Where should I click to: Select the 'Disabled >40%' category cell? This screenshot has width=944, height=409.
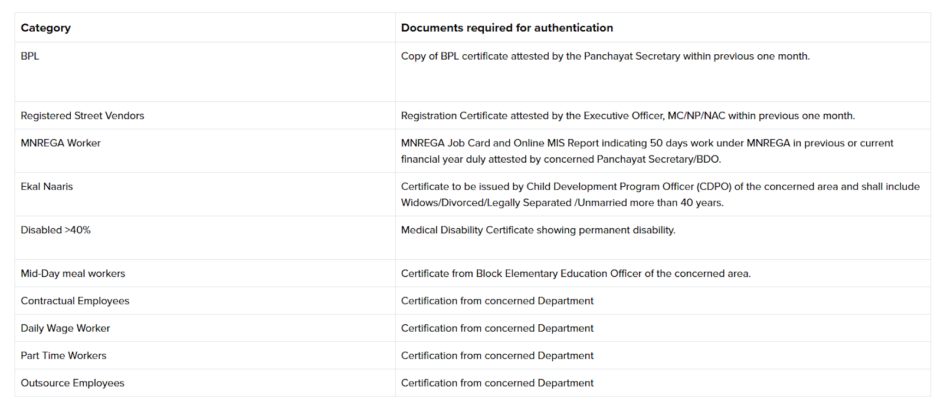click(55, 230)
